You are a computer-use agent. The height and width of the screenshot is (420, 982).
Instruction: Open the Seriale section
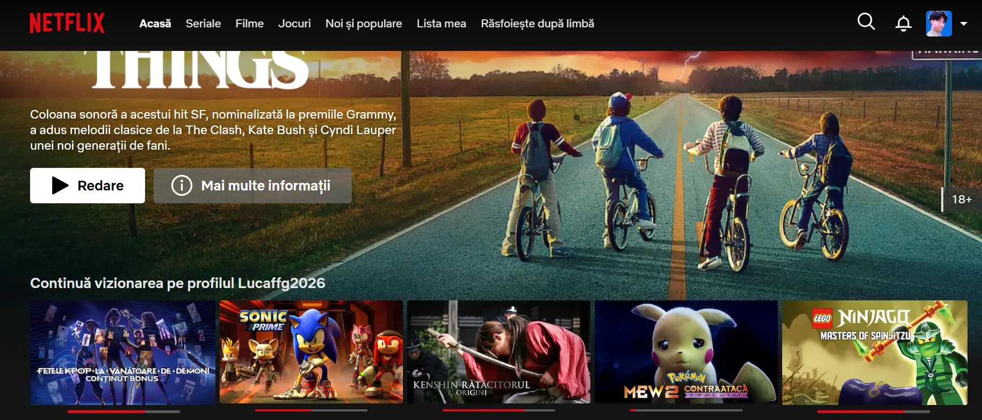point(203,24)
